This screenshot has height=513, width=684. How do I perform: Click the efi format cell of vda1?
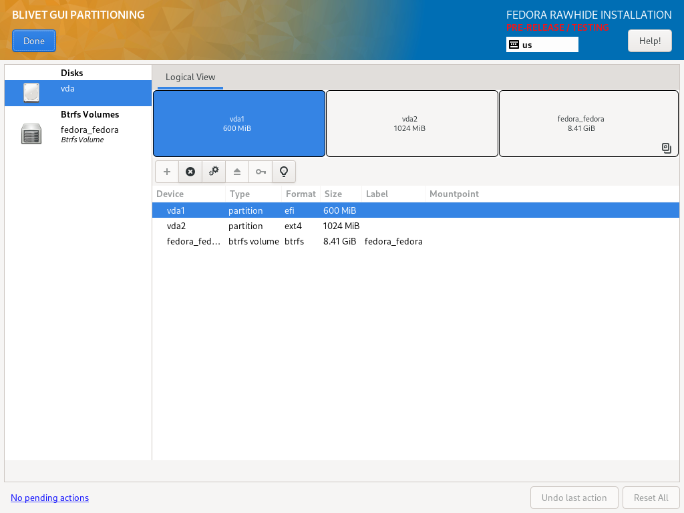point(290,210)
